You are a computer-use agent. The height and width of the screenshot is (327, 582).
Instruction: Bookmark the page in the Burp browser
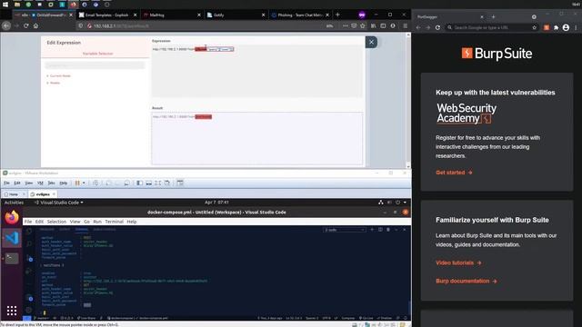[535, 27]
